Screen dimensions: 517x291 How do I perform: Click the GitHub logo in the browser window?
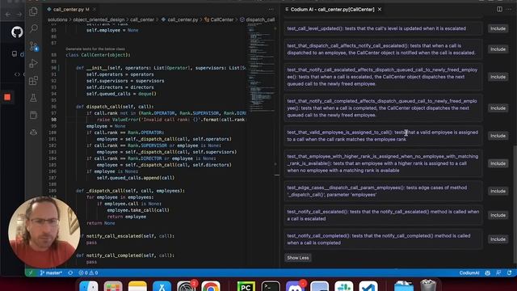click(17, 32)
